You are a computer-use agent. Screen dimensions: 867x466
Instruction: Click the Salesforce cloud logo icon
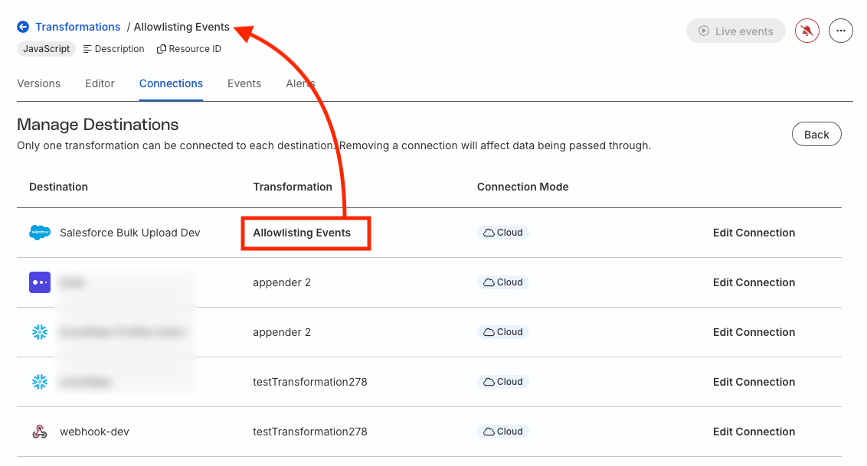[40, 233]
